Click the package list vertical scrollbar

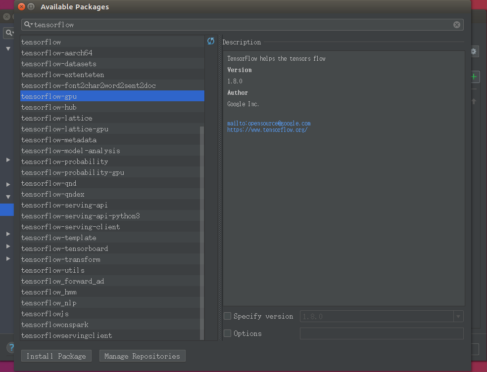pos(201,232)
